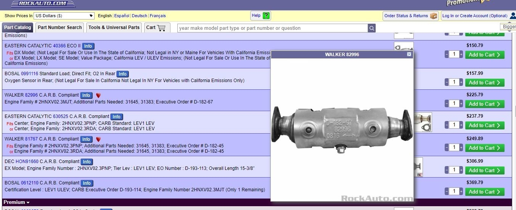Increase quantity for the $225.79 item
The height and width of the screenshot is (210, 516).
tap(461, 104)
